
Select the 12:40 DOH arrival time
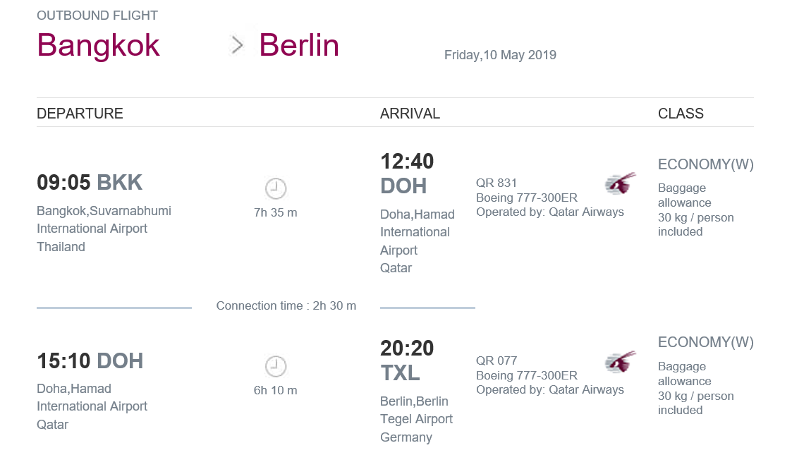(407, 174)
